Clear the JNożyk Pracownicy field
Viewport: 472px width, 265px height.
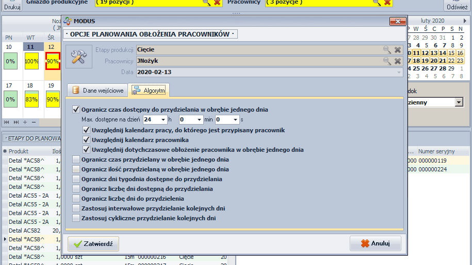pos(398,61)
